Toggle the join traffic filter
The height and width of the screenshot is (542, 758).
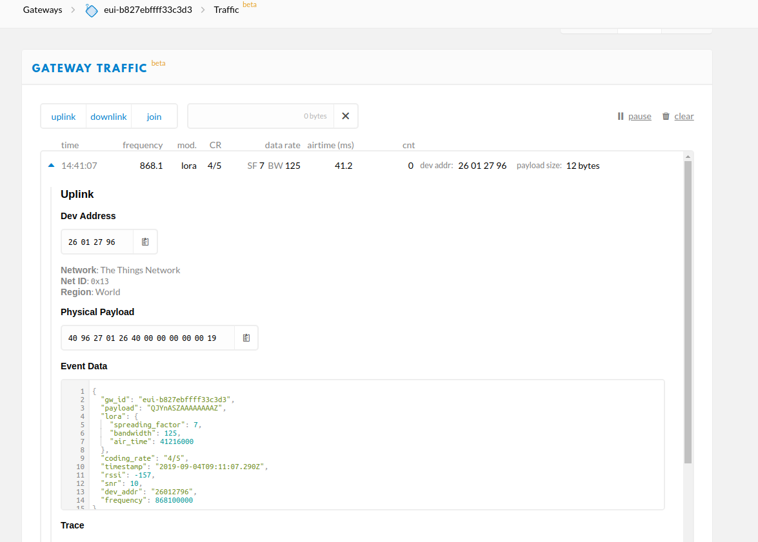154,117
